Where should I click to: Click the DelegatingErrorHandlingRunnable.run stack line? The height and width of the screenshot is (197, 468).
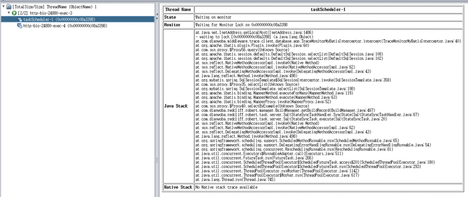[313, 145]
